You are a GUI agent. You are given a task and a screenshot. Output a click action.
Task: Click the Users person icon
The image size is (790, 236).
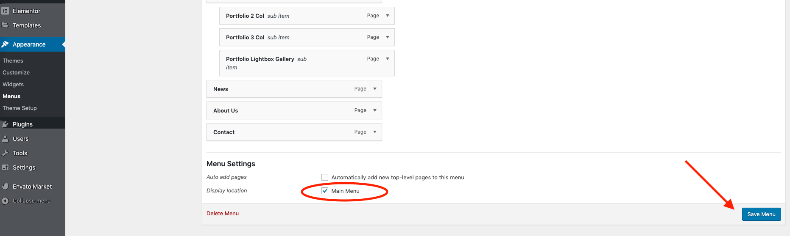point(5,139)
